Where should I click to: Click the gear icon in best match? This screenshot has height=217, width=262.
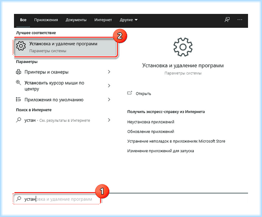pyautogui.click(x=21, y=46)
